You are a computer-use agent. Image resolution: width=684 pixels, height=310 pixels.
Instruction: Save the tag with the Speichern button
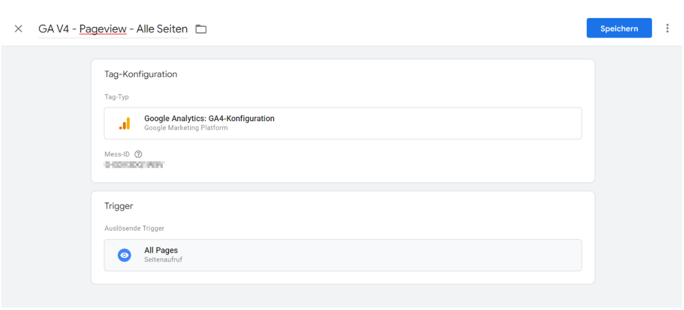(619, 28)
